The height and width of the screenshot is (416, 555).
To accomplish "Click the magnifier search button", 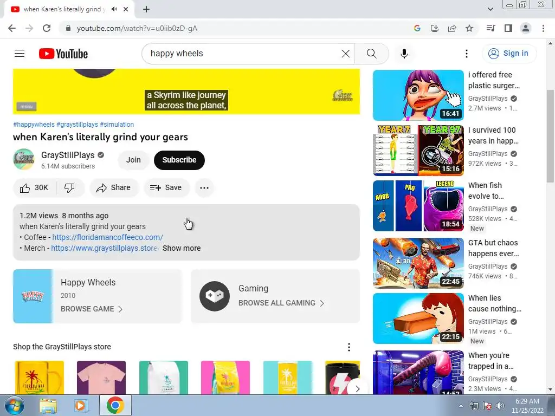I will 371,54.
